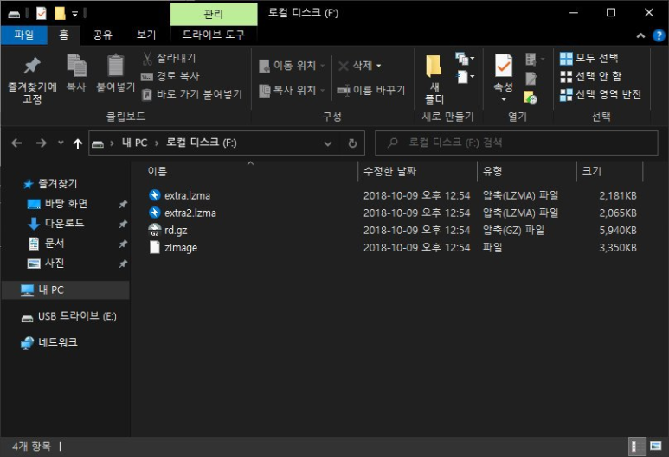Collapse the ribbon with the chevron
The image size is (669, 457).
(640, 35)
